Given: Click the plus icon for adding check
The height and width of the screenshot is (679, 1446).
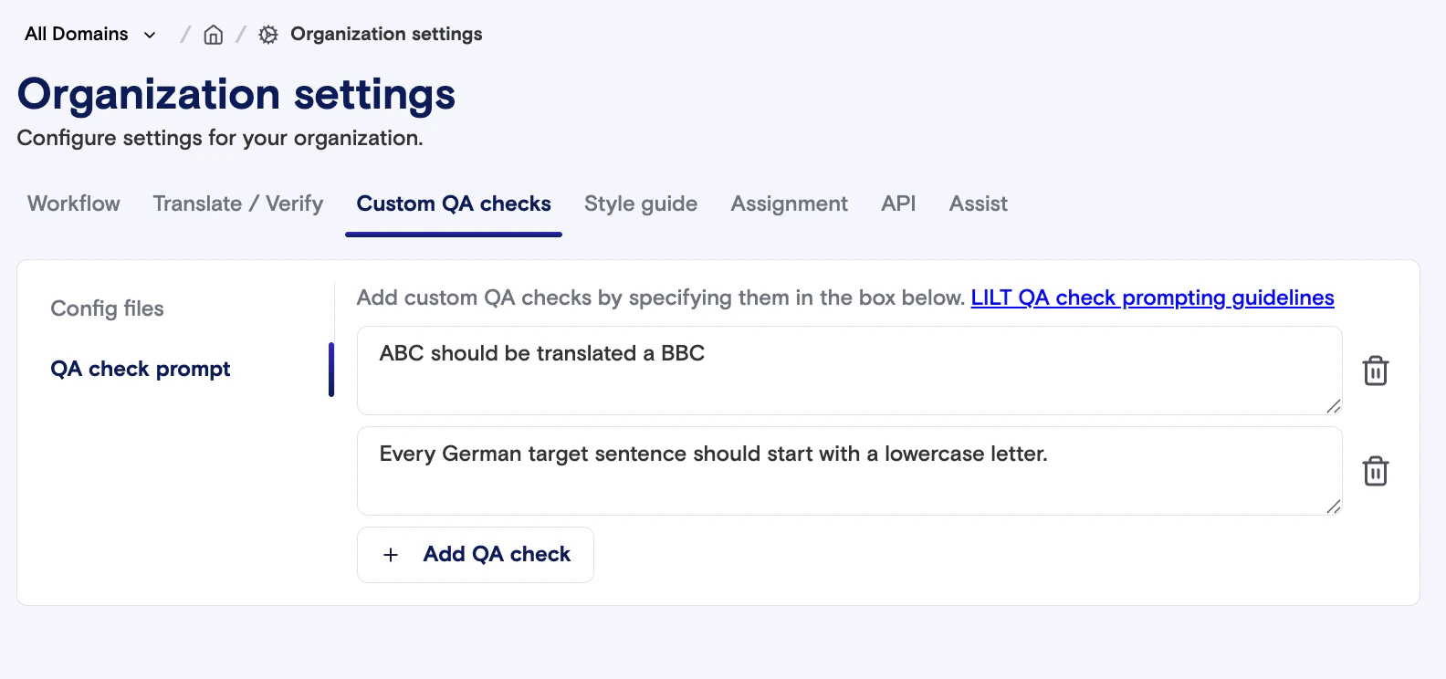Looking at the screenshot, I should point(391,555).
